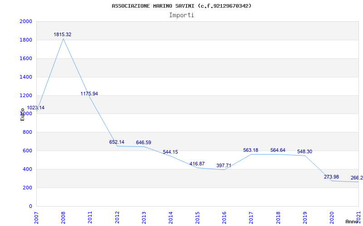363x226 pixels.
Task: Select the x-axis year 2016
Action: click(x=224, y=217)
